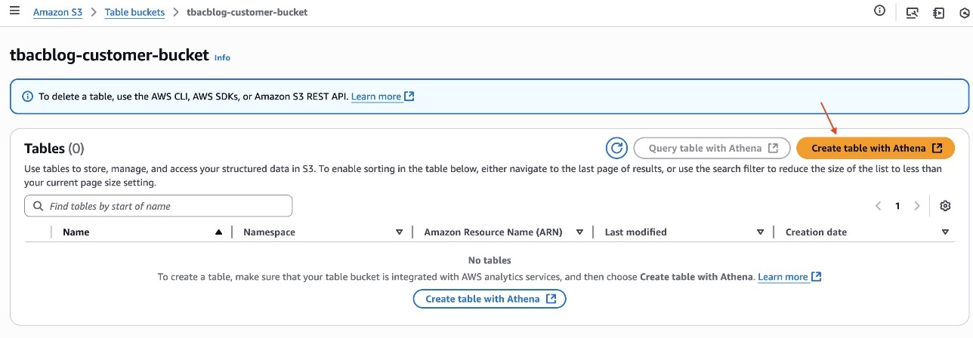Screen dimensions: 973x338
Task: Navigate to Table buckets breadcrumb
Action: point(134,13)
